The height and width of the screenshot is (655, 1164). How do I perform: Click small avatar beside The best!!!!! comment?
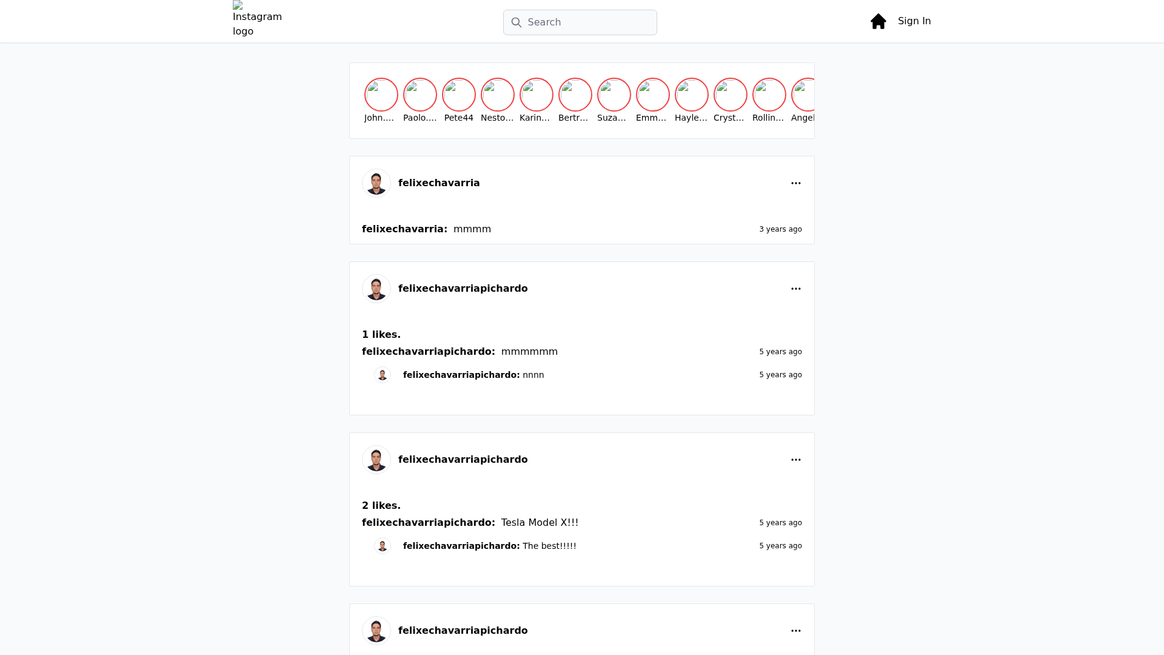click(383, 546)
